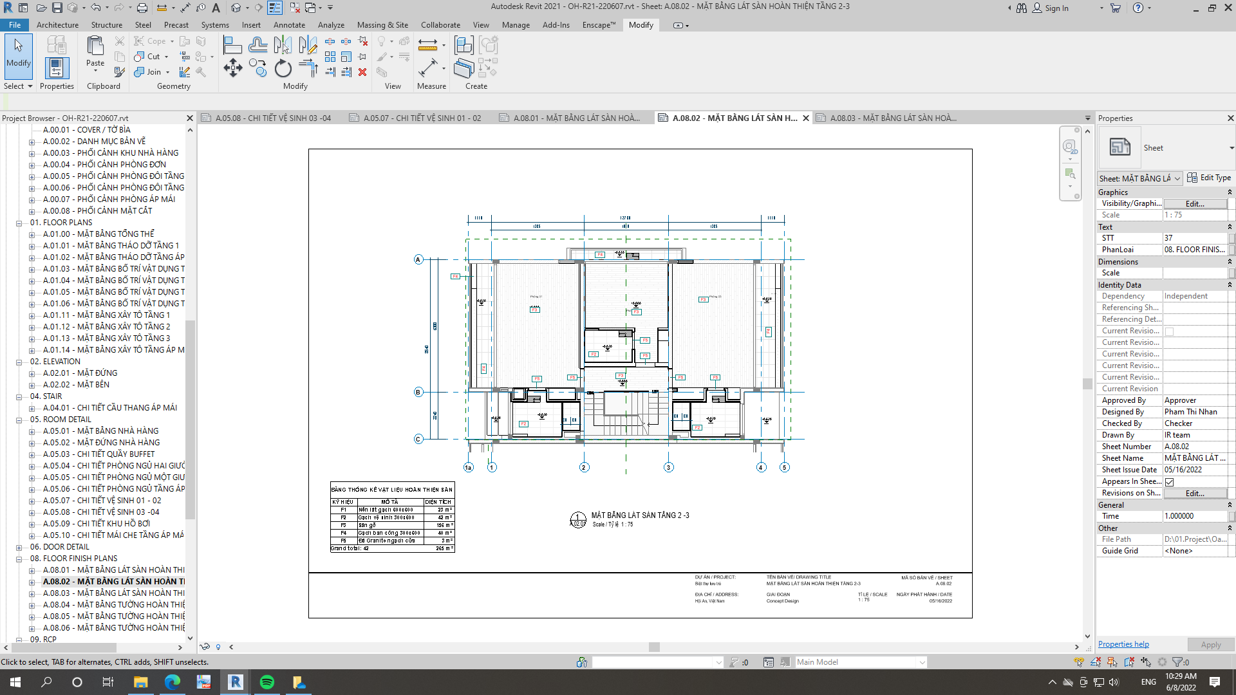
Task: Open Spotify from the taskbar
Action: coord(267,682)
